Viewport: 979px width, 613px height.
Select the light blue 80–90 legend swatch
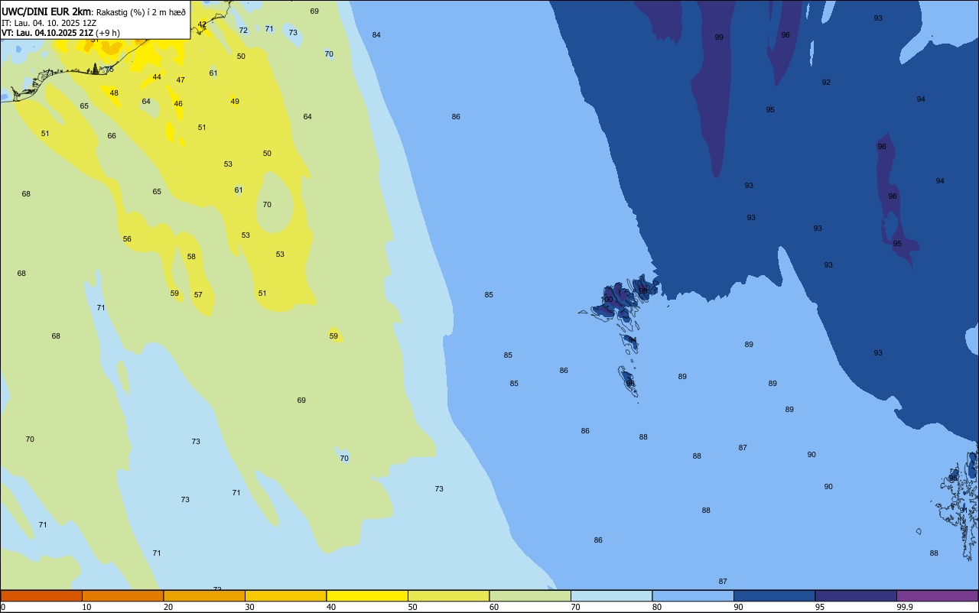point(693,595)
